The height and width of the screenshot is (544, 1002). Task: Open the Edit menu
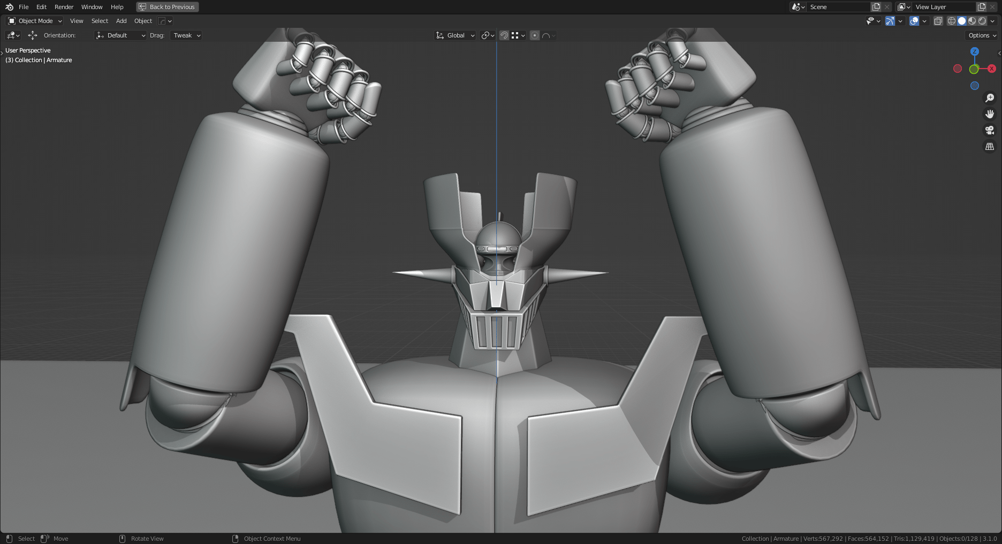(41, 7)
